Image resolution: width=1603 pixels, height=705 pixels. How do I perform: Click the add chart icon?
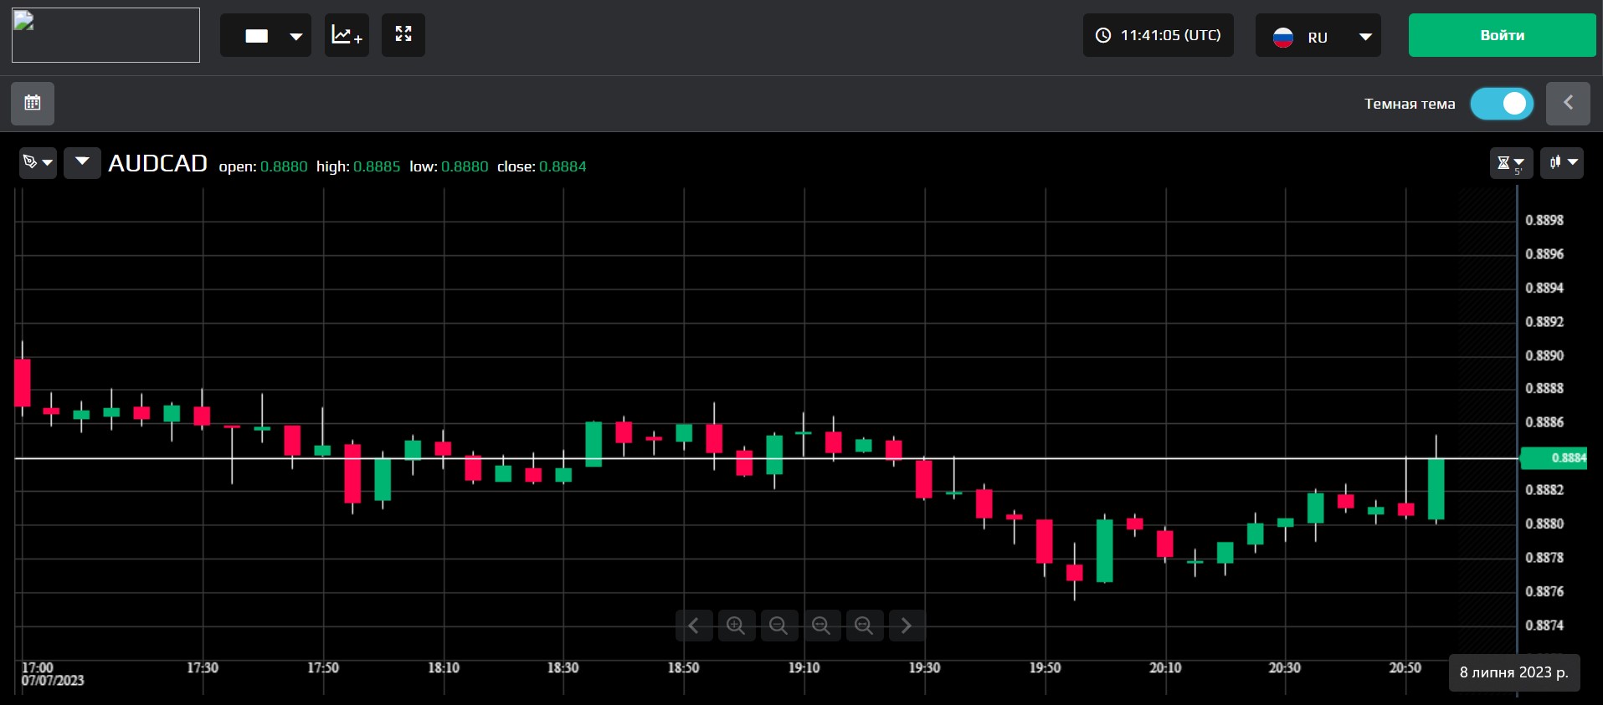click(347, 35)
